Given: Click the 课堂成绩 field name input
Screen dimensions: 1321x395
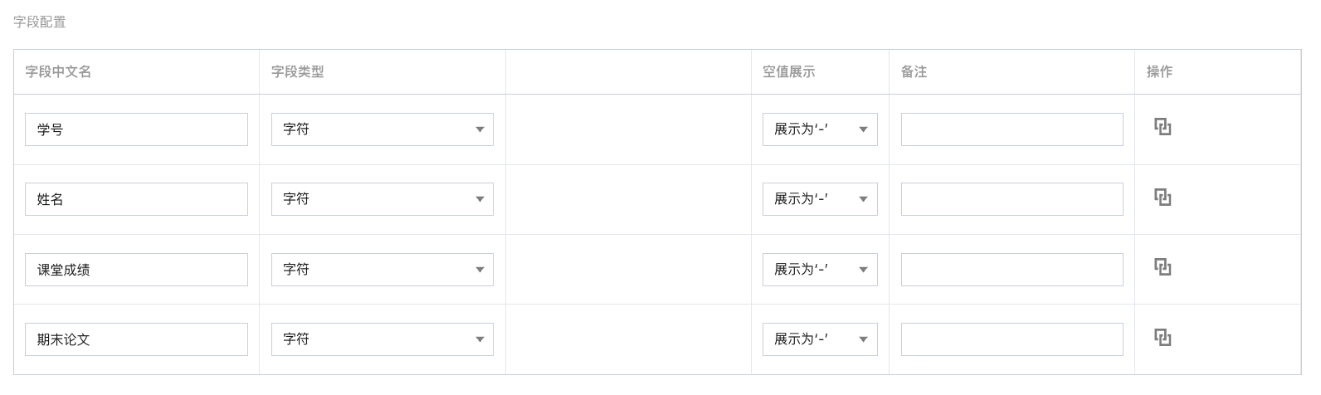Looking at the screenshot, I should coord(136,270).
